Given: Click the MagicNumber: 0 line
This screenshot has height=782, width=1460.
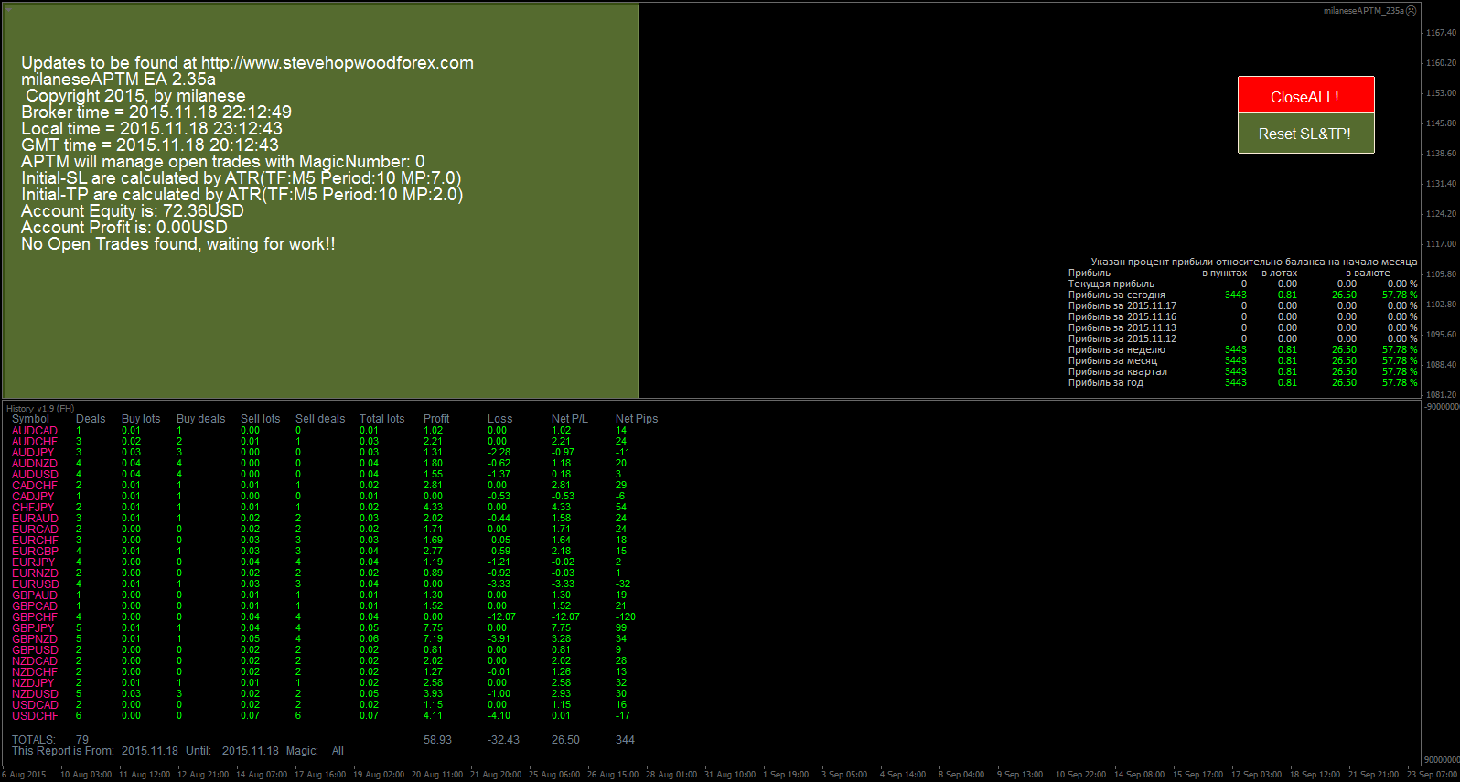Looking at the screenshot, I should click(x=223, y=162).
